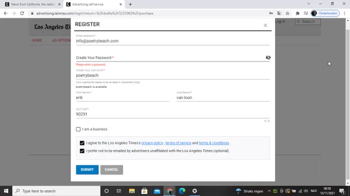Open Task View in the taskbar
Image resolution: width=350 pixels, height=196 pixels.
click(119, 191)
